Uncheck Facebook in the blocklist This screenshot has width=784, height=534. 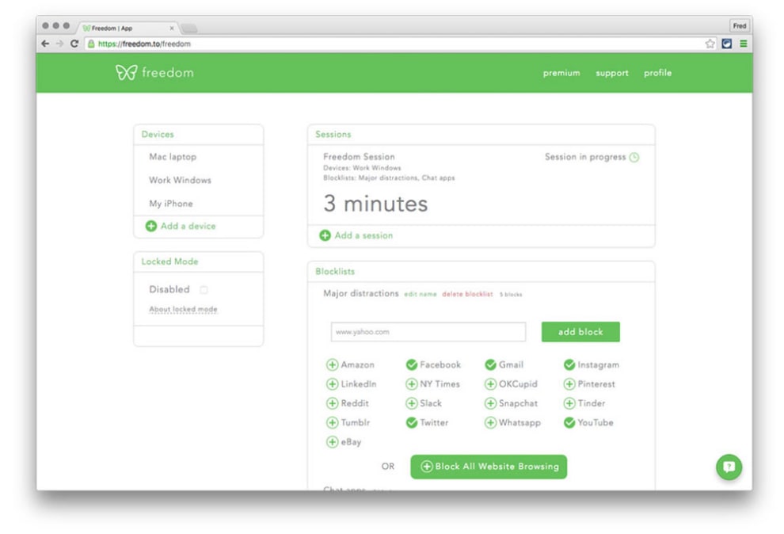[412, 365]
